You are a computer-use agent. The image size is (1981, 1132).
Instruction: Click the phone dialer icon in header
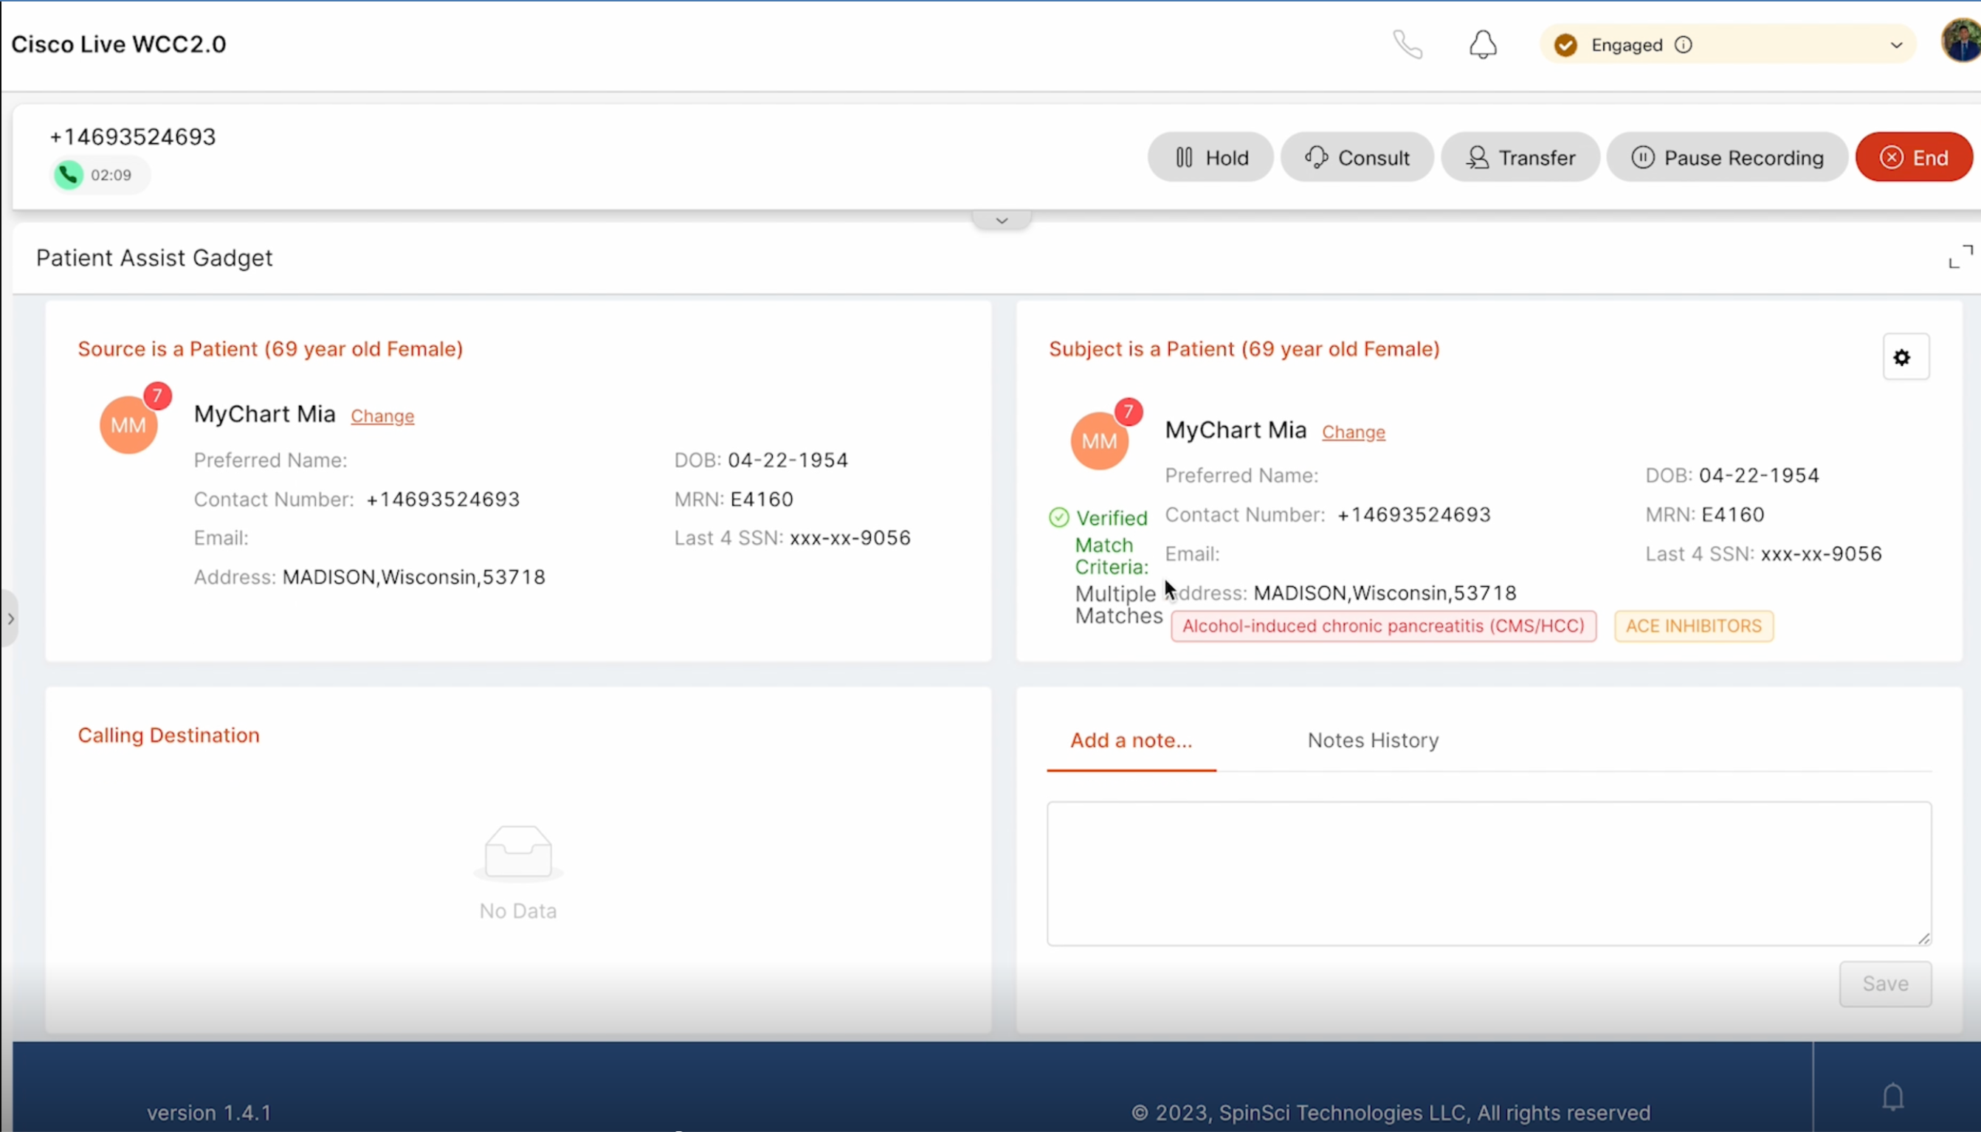[x=1408, y=44]
